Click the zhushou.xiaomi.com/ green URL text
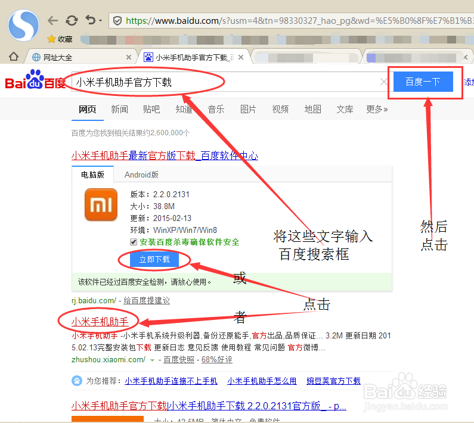Screen dimensions: 474x423 [x=109, y=360]
